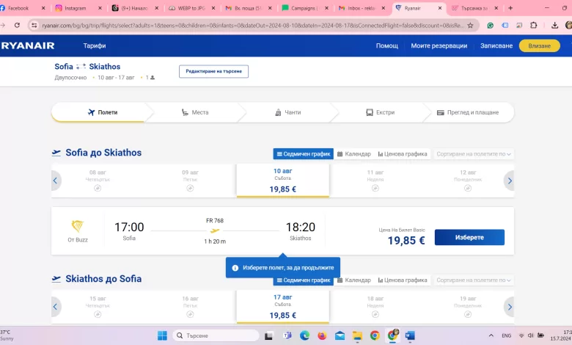Show earlier return dates with left arrow
The image size is (572, 345).
coord(55,307)
